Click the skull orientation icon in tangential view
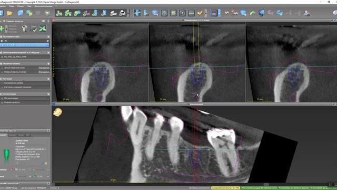Viewport: 337px width, 190px height. [57, 112]
